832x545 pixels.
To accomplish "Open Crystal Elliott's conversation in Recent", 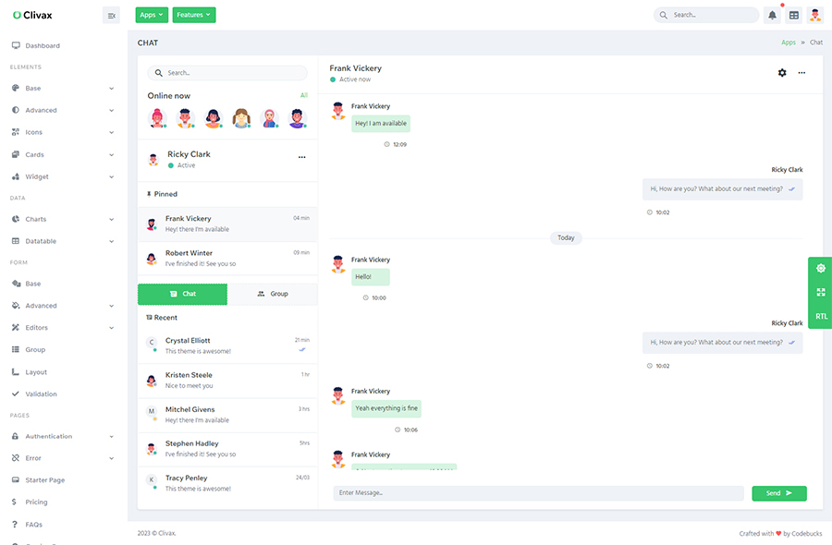I will point(226,345).
